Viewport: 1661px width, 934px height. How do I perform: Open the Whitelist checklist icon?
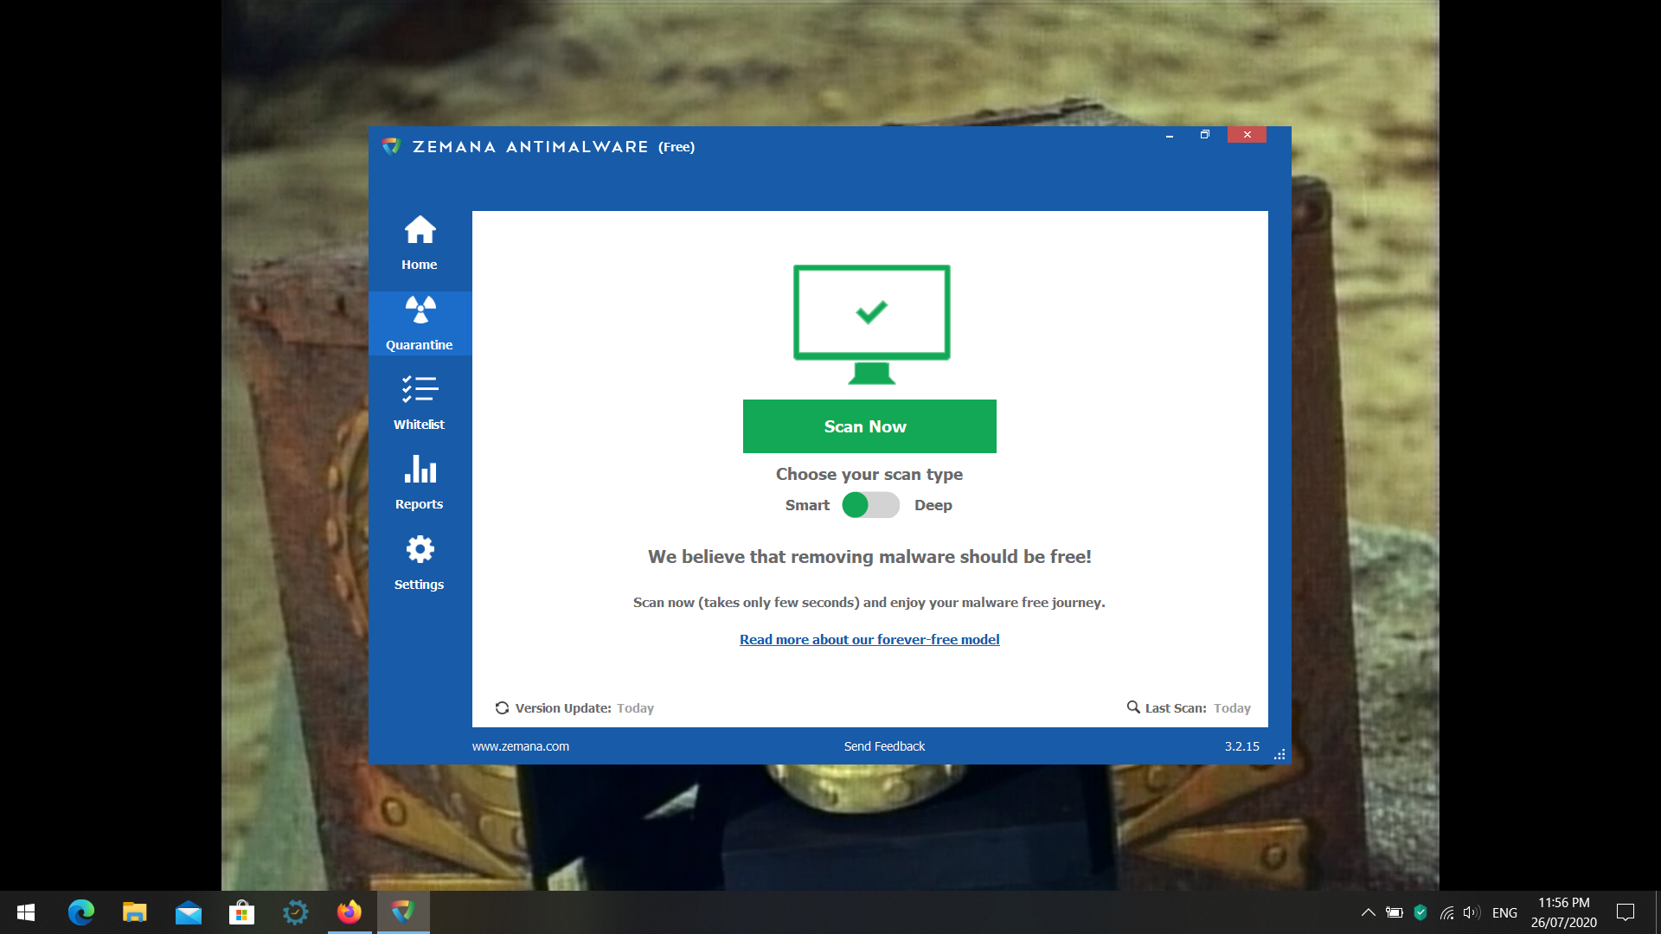[x=420, y=390]
